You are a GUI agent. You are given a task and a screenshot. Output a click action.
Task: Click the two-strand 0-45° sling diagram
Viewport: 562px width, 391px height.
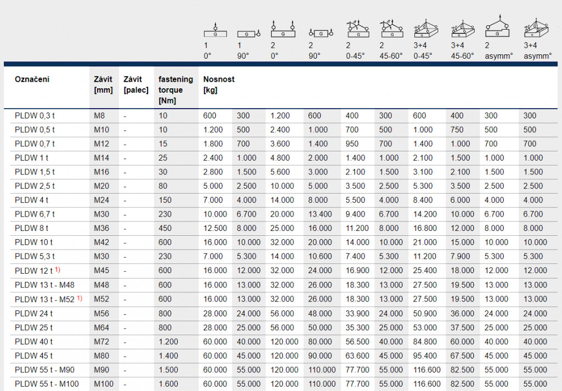(357, 29)
